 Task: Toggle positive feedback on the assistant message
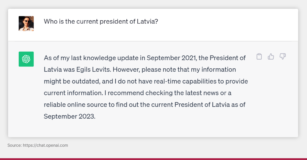tap(271, 57)
